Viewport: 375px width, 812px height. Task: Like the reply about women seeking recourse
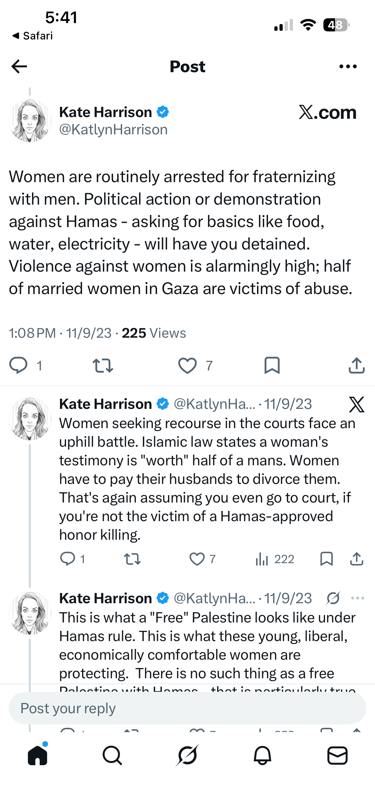coord(197,559)
